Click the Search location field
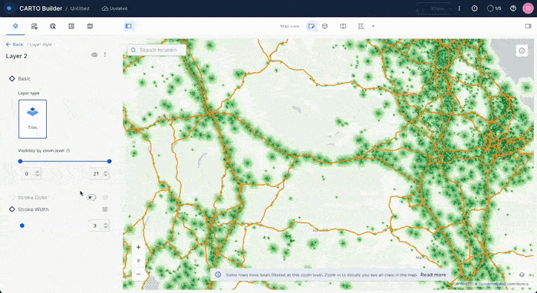Viewport: 537px width, 293px height. [156, 50]
